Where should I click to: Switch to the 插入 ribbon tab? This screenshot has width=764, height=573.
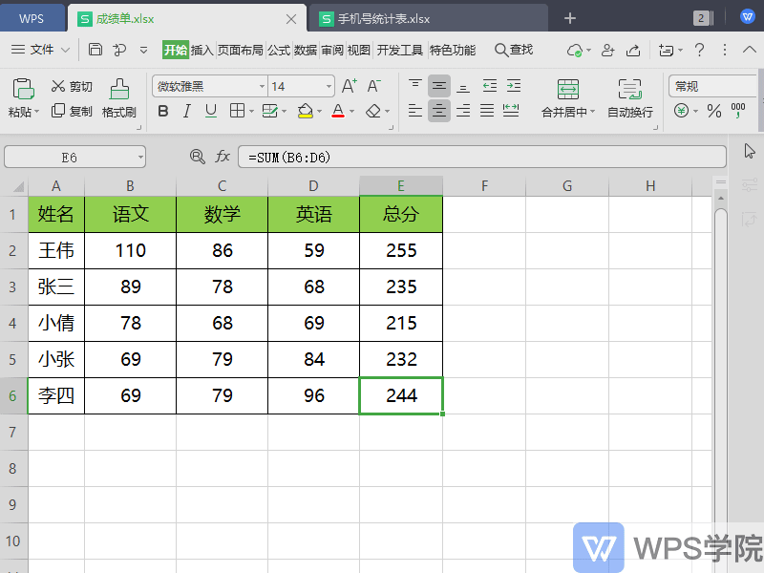[x=202, y=51]
